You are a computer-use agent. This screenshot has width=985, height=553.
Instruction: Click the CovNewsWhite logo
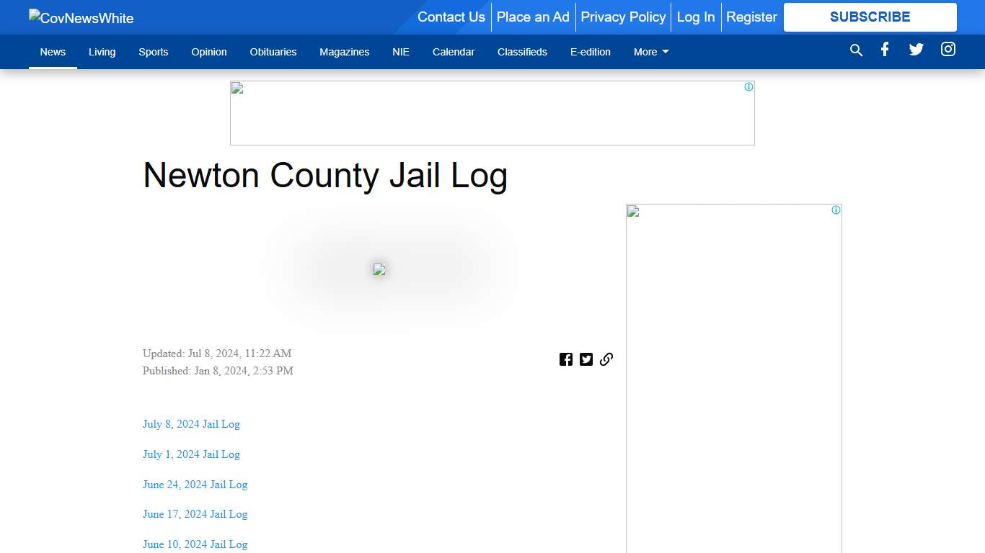click(80, 17)
